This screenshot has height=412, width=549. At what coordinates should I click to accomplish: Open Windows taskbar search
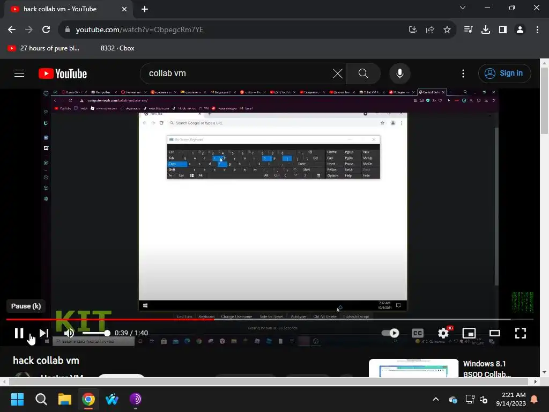[41, 399]
